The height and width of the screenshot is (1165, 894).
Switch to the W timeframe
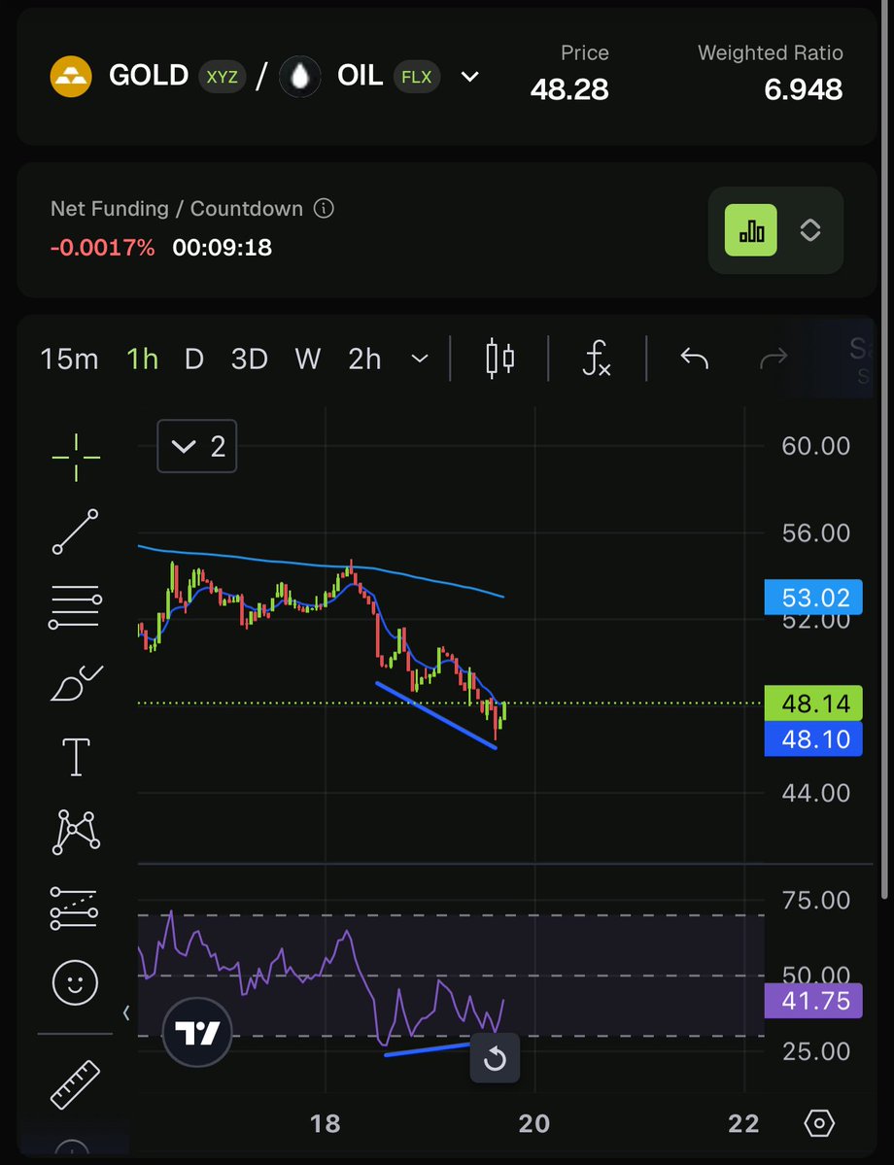coord(308,360)
